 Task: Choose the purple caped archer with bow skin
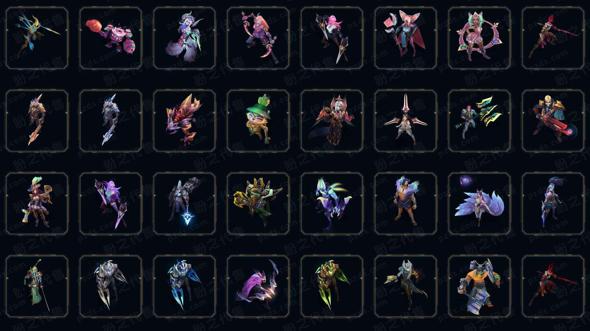point(258,287)
